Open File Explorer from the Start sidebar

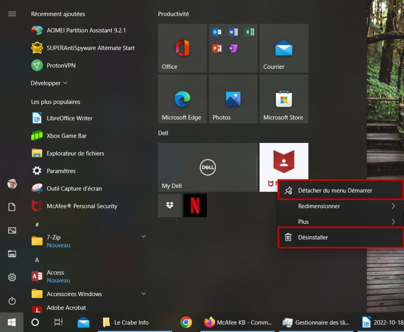pos(12,254)
